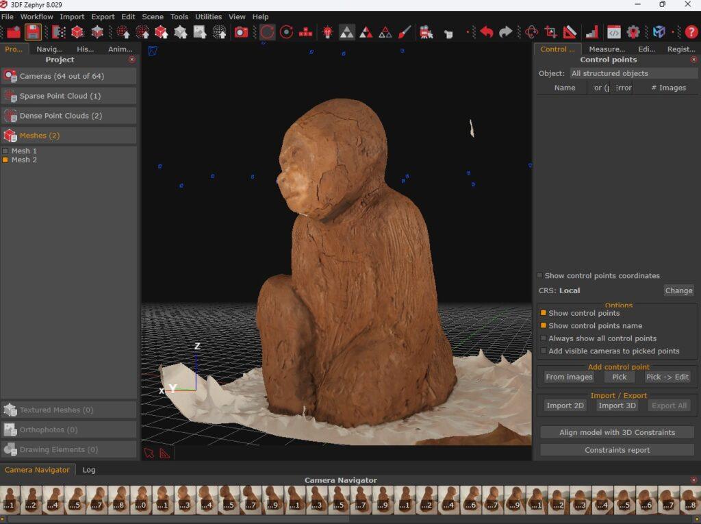Click the red camera screenshot icon

pos(241,32)
